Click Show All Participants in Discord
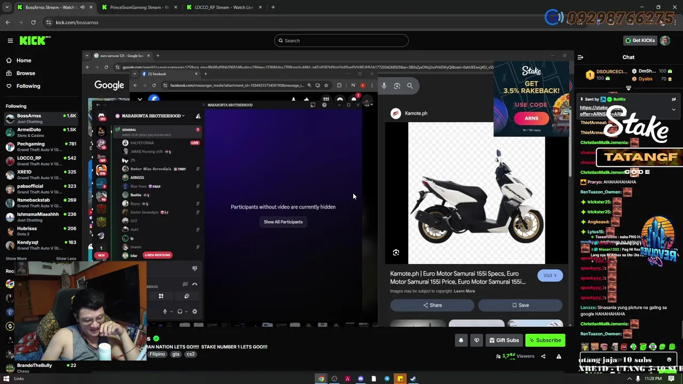 coord(283,222)
